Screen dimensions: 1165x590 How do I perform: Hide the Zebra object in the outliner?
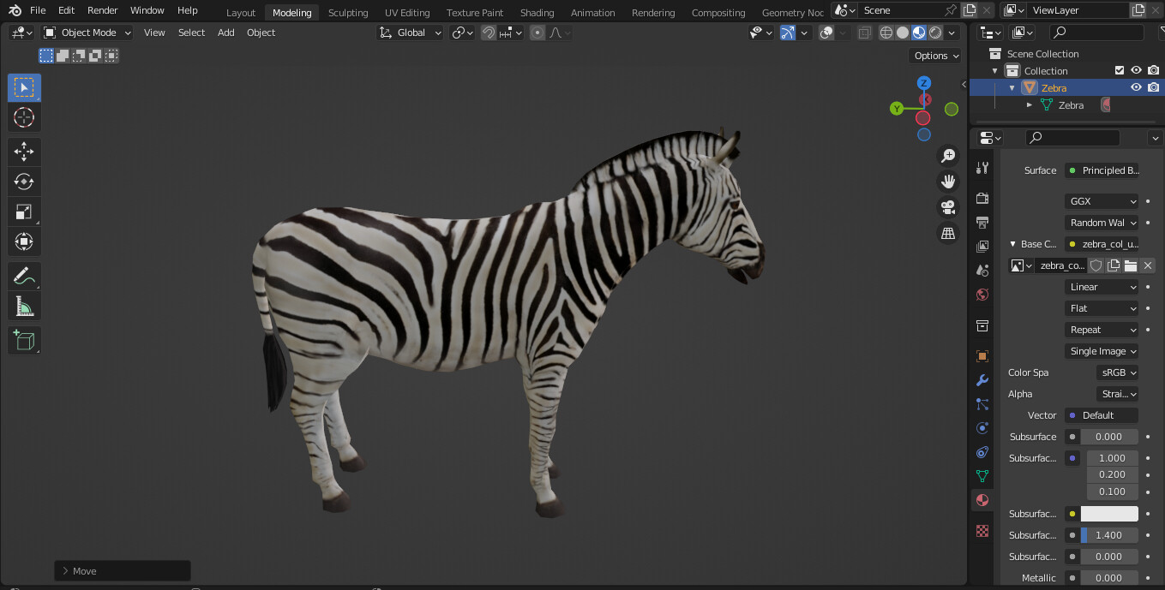pyautogui.click(x=1136, y=86)
